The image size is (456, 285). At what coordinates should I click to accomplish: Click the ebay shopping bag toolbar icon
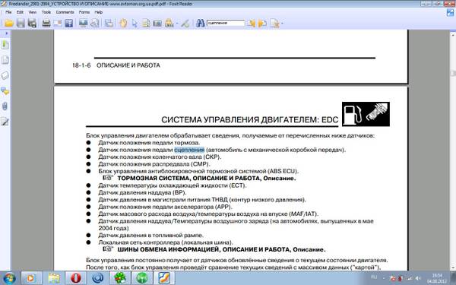[x=95, y=24]
